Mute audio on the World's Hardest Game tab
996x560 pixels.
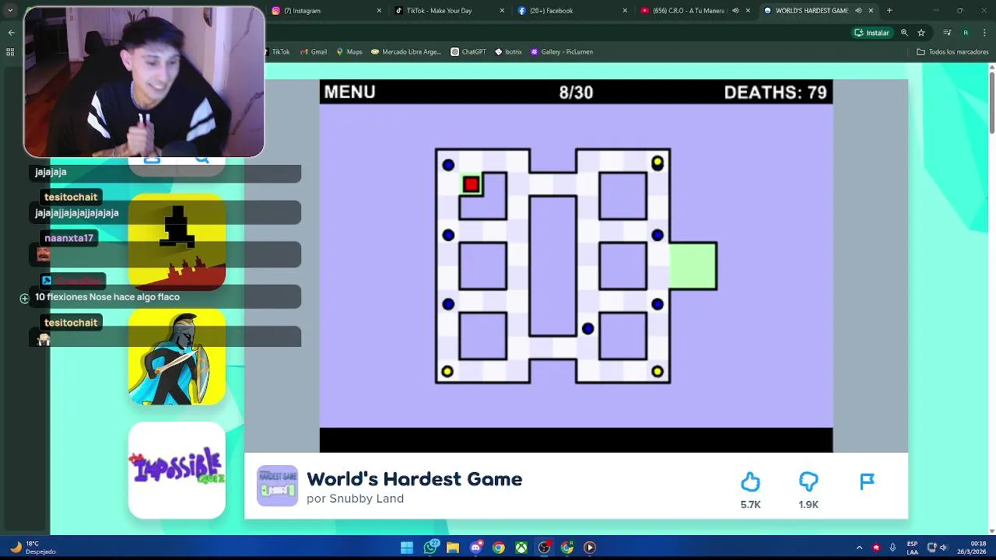858,11
